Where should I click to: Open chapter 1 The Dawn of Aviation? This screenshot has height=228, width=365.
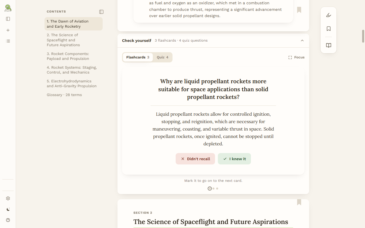tap(74, 24)
